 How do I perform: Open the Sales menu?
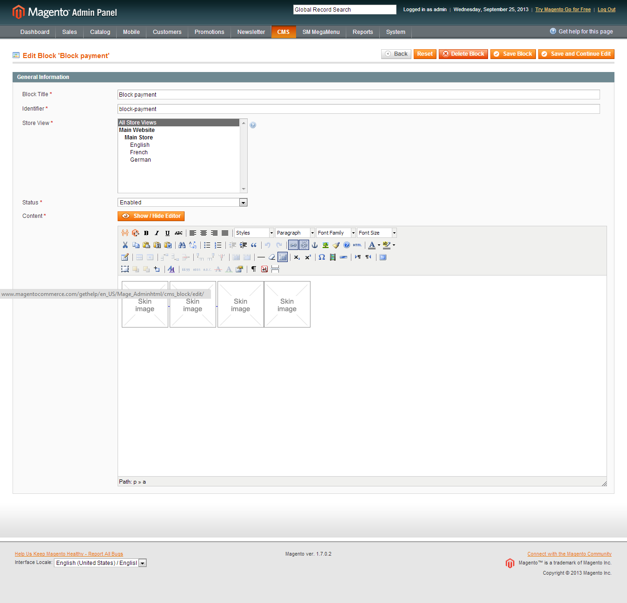pos(70,32)
